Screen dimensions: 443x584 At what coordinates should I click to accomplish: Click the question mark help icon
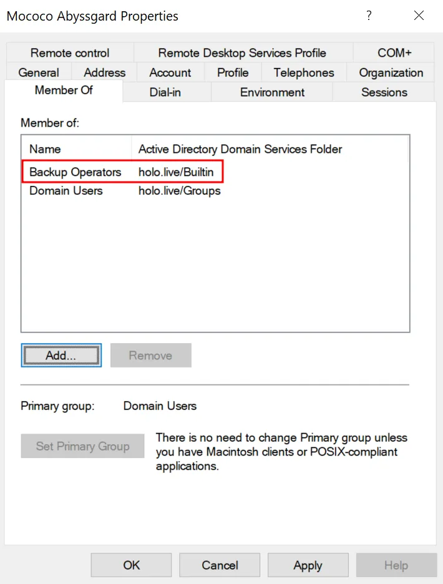click(x=369, y=15)
